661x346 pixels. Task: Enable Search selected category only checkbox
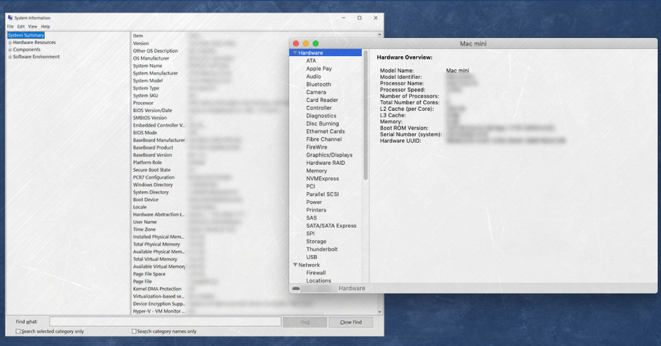coord(18,331)
